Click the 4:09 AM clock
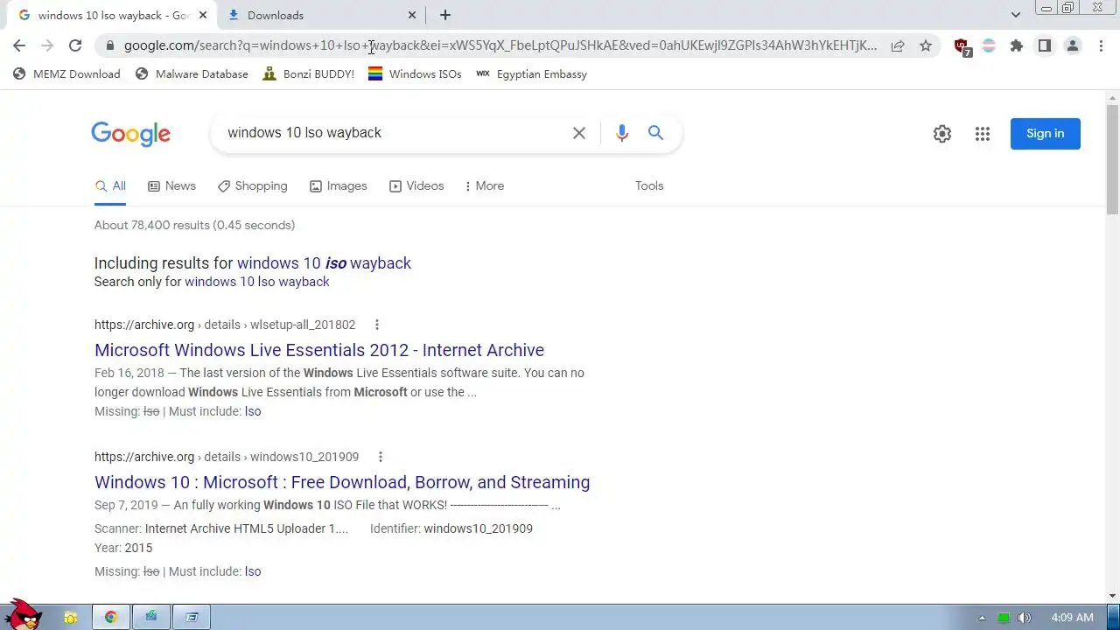The image size is (1120, 630). [x=1072, y=618]
